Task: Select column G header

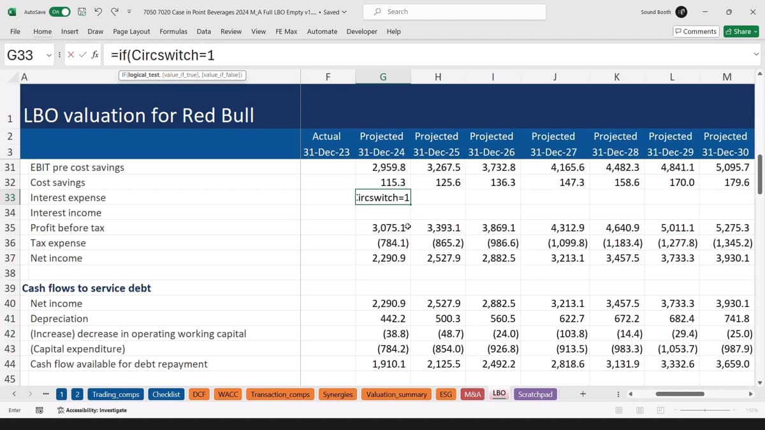Action: tap(383, 77)
